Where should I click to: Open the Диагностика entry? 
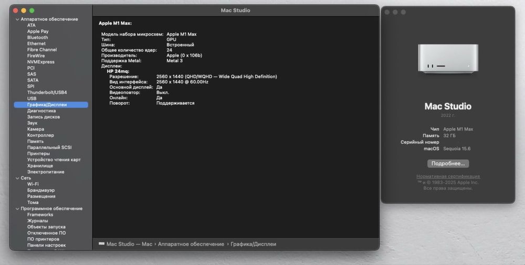click(x=41, y=111)
